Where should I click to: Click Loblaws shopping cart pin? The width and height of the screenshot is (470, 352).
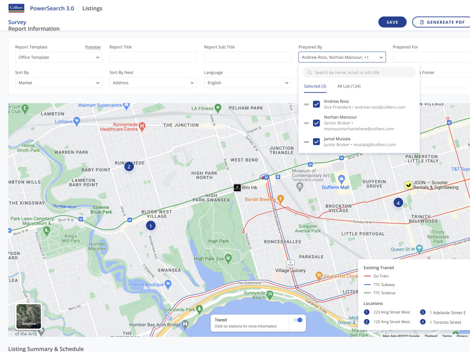point(77,121)
